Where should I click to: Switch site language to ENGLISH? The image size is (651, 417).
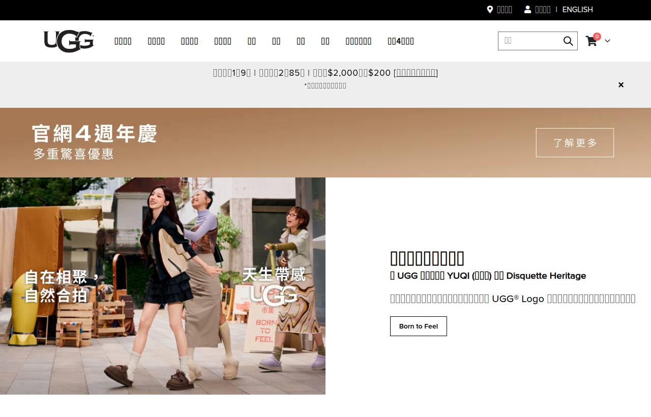point(577,10)
